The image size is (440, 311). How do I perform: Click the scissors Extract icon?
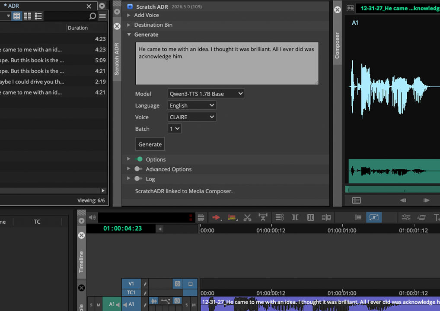(x=248, y=217)
